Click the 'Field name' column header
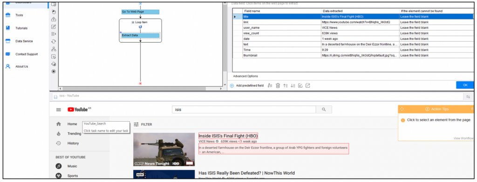Image resolution: width=477 pixels, height=182 pixels. point(282,11)
